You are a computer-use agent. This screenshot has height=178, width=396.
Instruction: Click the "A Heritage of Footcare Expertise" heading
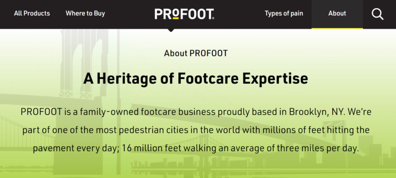click(x=196, y=79)
